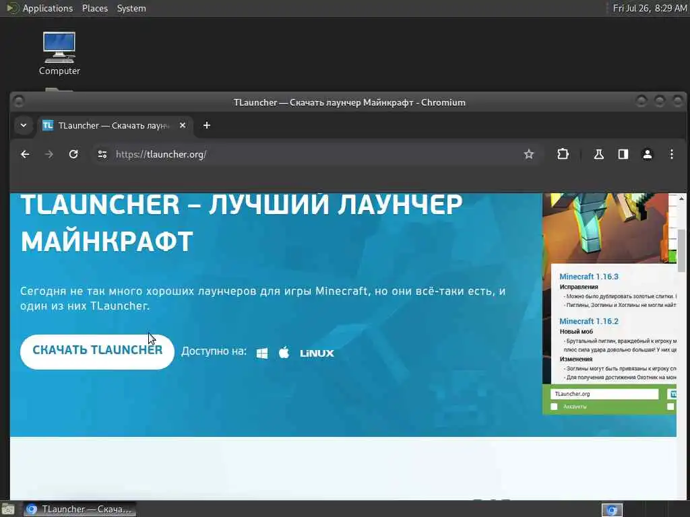Open the Applications menu
The height and width of the screenshot is (517, 690).
pyautogui.click(x=48, y=8)
